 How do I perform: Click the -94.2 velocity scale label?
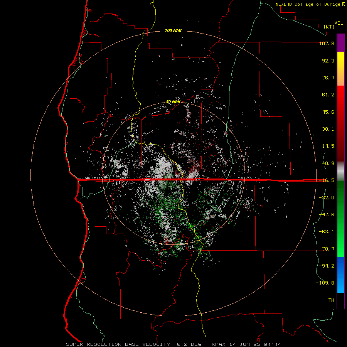pyautogui.click(x=327, y=266)
